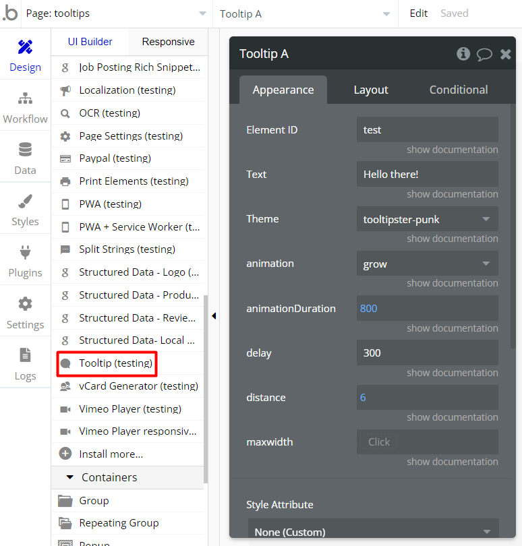The width and height of the screenshot is (522, 546).
Task: Click the animationDuration 800 field
Action: click(427, 309)
